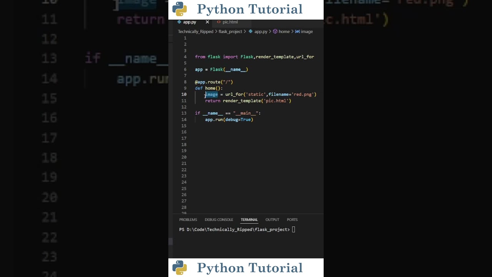Focus the terminal prompt cursor box
Screen dimensions: 492x277
(x=293, y=230)
